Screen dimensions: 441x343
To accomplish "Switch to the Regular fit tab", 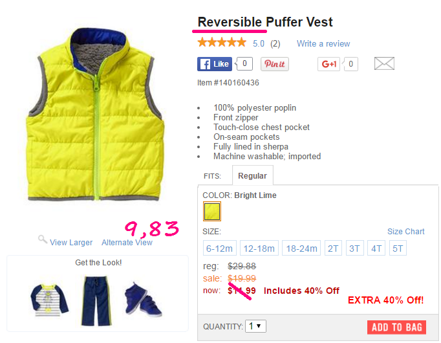I will point(253,176).
